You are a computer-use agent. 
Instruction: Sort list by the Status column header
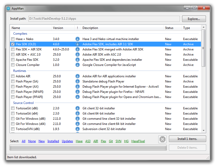(x=169, y=28)
